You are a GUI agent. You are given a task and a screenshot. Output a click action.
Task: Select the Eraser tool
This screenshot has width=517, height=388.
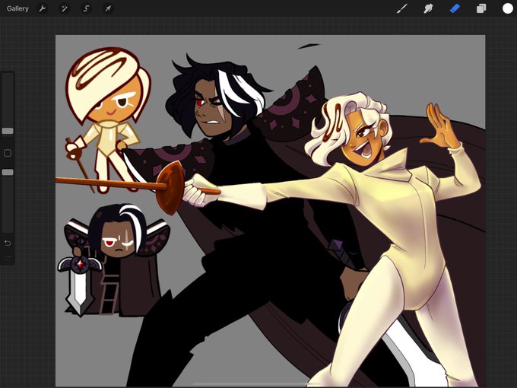pos(455,8)
